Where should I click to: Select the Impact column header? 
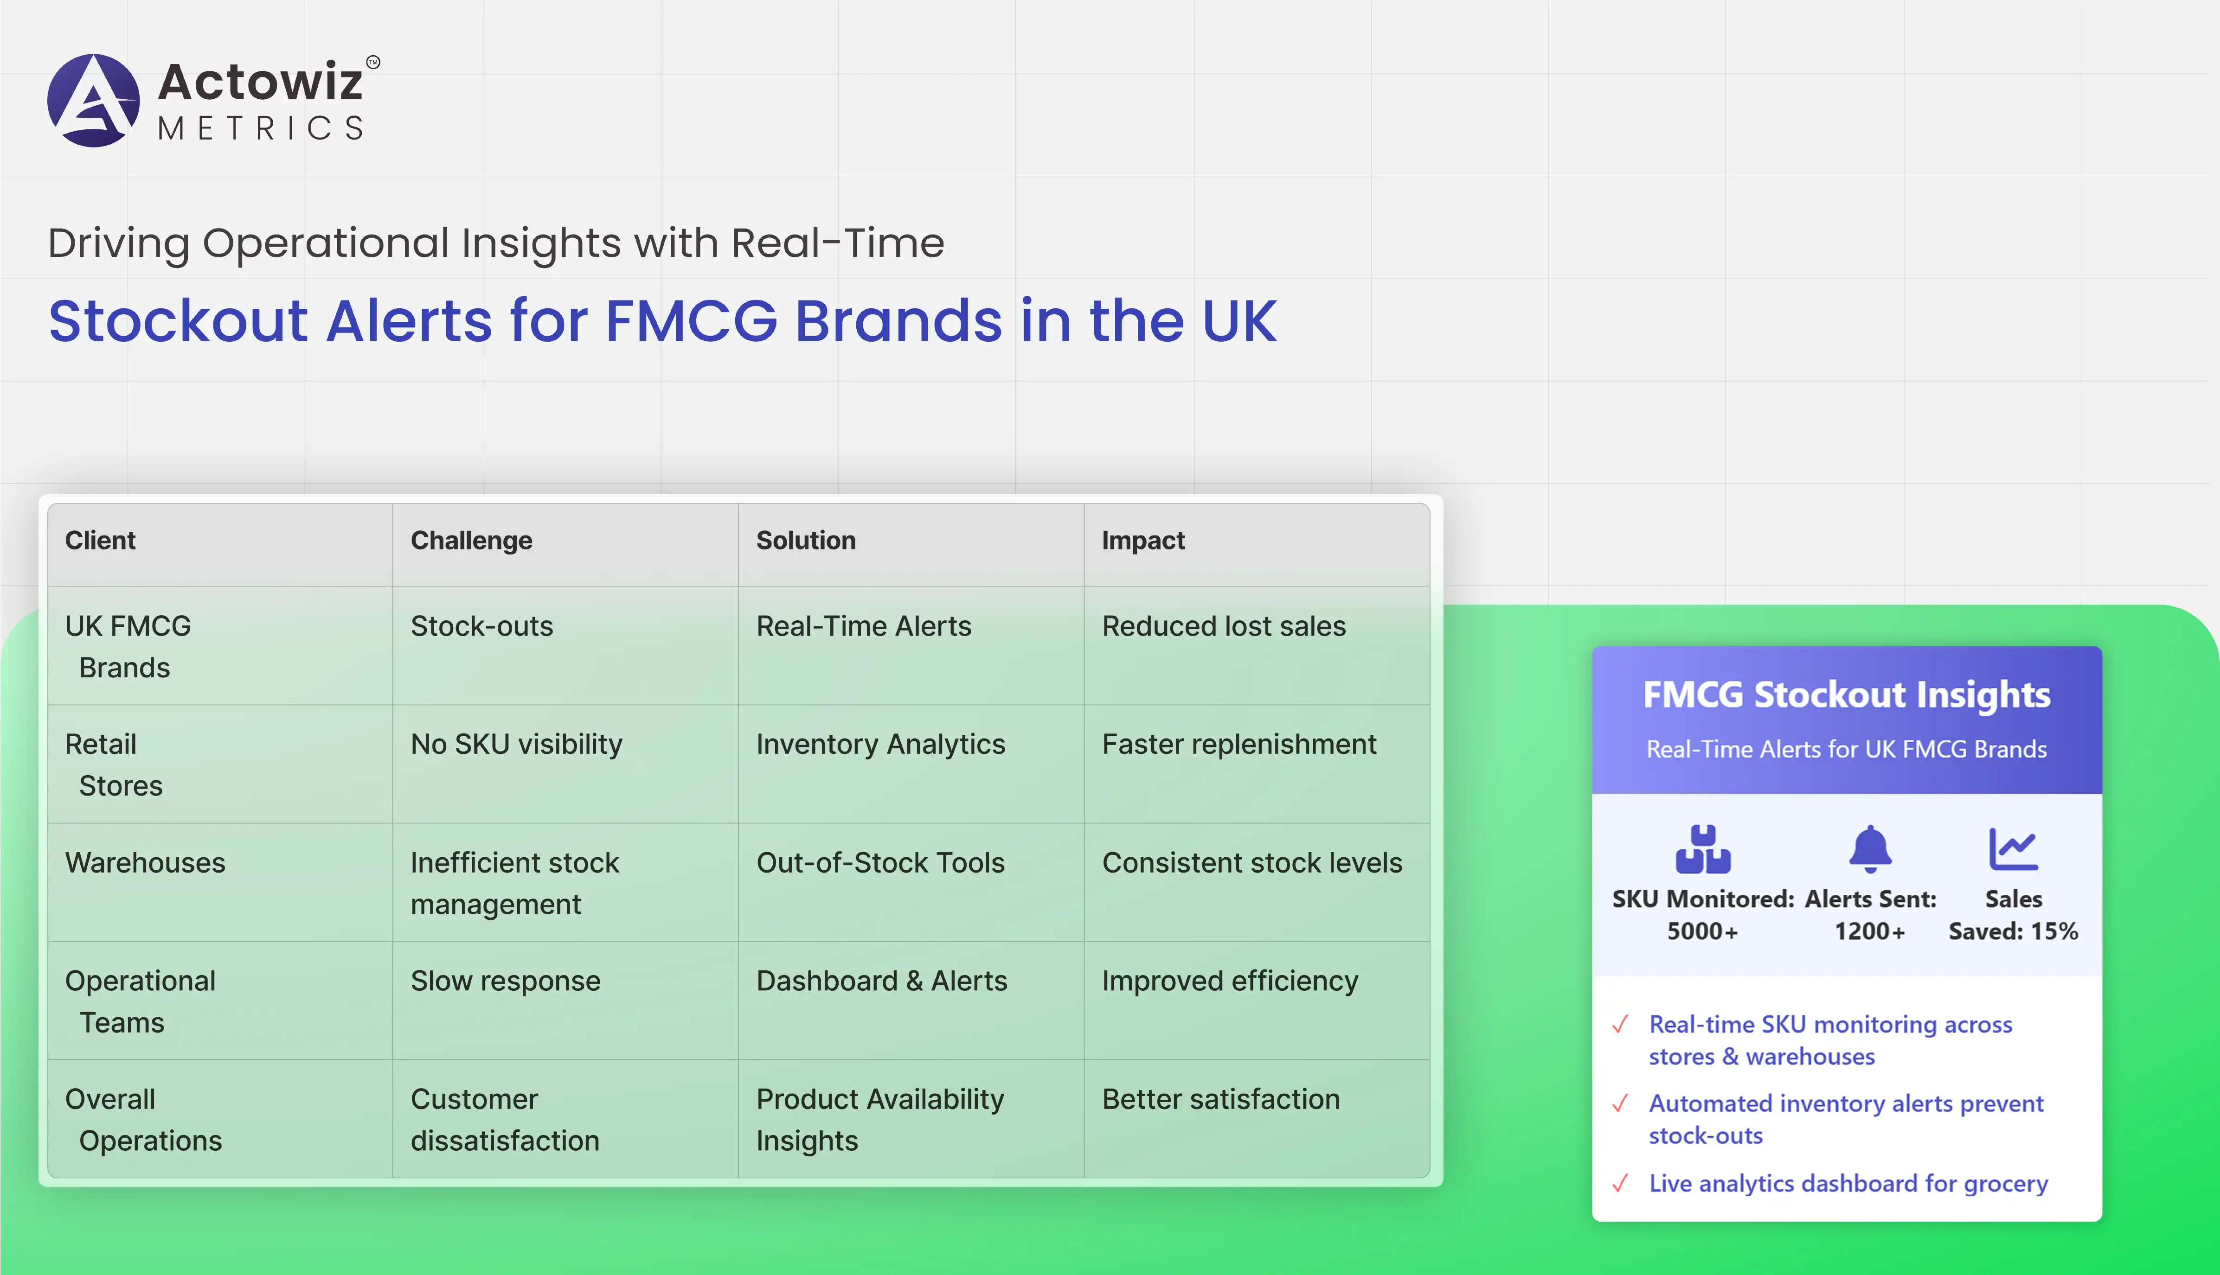pyautogui.click(x=1142, y=540)
